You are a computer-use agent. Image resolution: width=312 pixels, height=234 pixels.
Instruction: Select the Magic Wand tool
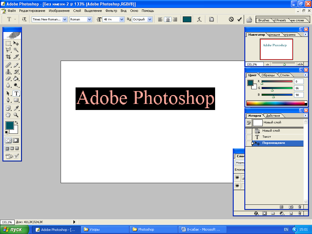[16, 50]
